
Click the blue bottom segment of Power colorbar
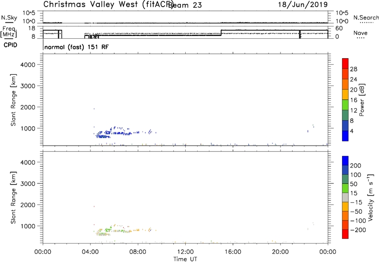point(345,136)
